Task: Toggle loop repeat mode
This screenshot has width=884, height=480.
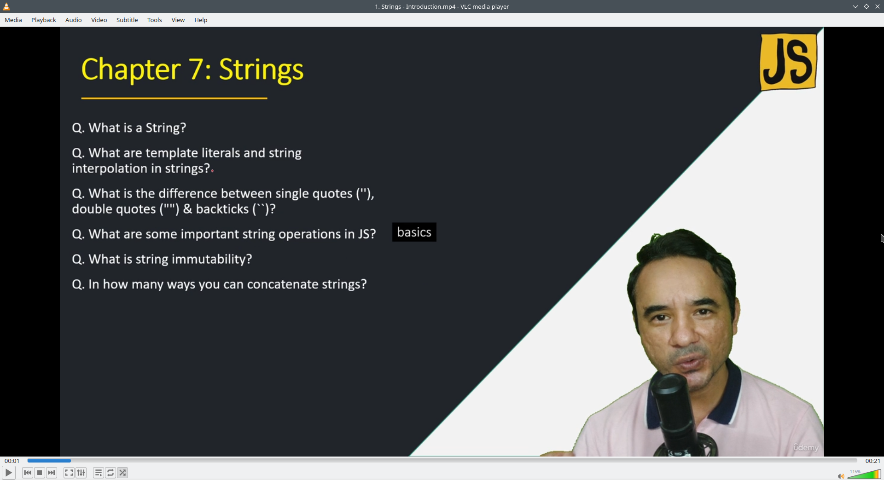Action: [110, 473]
